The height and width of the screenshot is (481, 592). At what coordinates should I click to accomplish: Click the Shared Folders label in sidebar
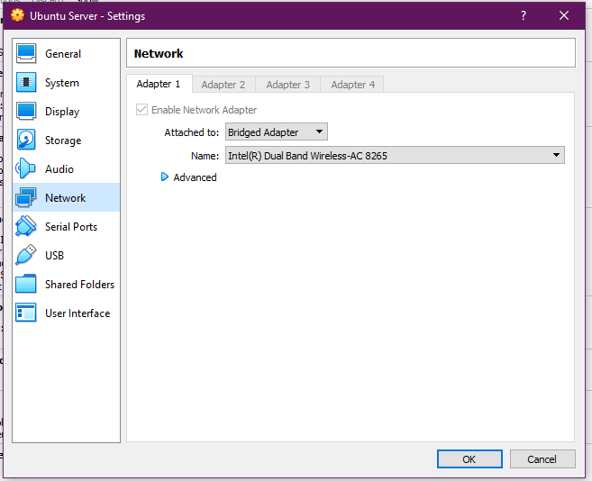pos(79,285)
